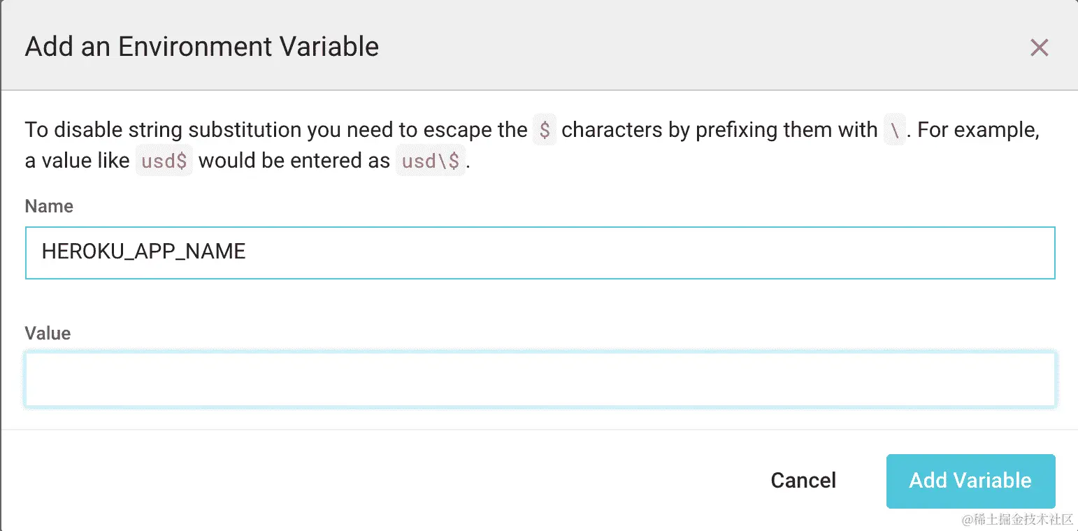Click into the HEROKU_APP_NAME Name field
This screenshot has height=531, width=1078.
pyautogui.click(x=539, y=252)
